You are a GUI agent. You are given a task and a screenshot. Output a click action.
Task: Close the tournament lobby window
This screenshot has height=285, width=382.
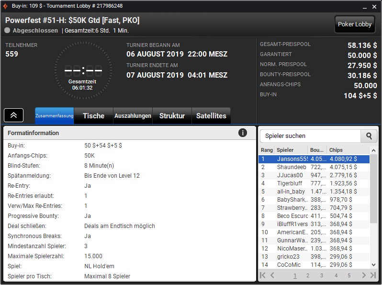coord(374,7)
